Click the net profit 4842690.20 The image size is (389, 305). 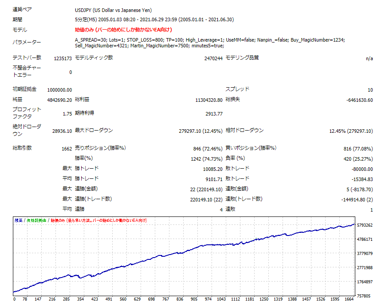[x=59, y=100]
